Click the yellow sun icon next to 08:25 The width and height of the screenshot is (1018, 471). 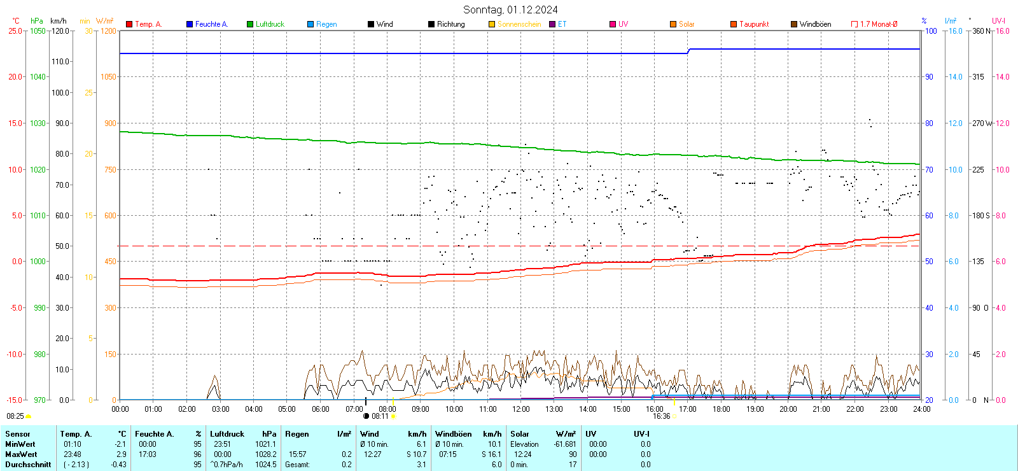(29, 416)
